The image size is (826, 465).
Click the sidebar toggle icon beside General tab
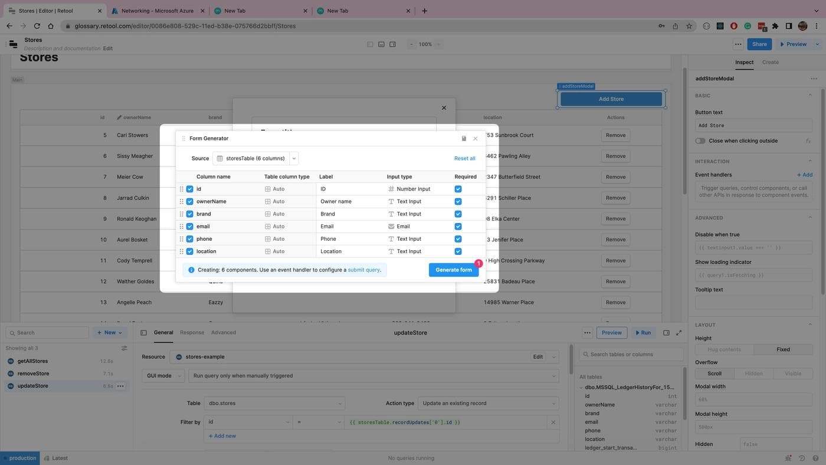click(x=143, y=333)
